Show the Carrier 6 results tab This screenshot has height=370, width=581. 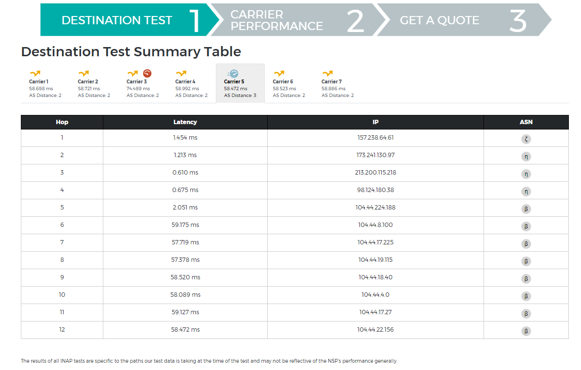pos(289,84)
